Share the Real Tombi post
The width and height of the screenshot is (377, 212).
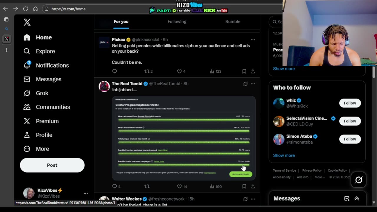pos(253,186)
